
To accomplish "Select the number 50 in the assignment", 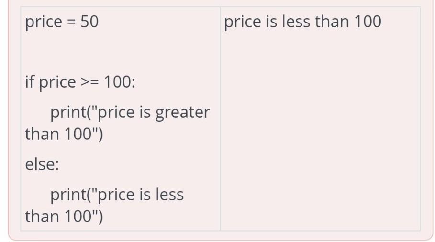I will point(89,22).
